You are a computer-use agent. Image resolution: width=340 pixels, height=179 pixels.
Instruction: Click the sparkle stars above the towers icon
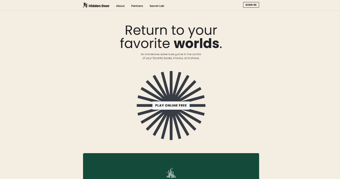click(x=172, y=169)
